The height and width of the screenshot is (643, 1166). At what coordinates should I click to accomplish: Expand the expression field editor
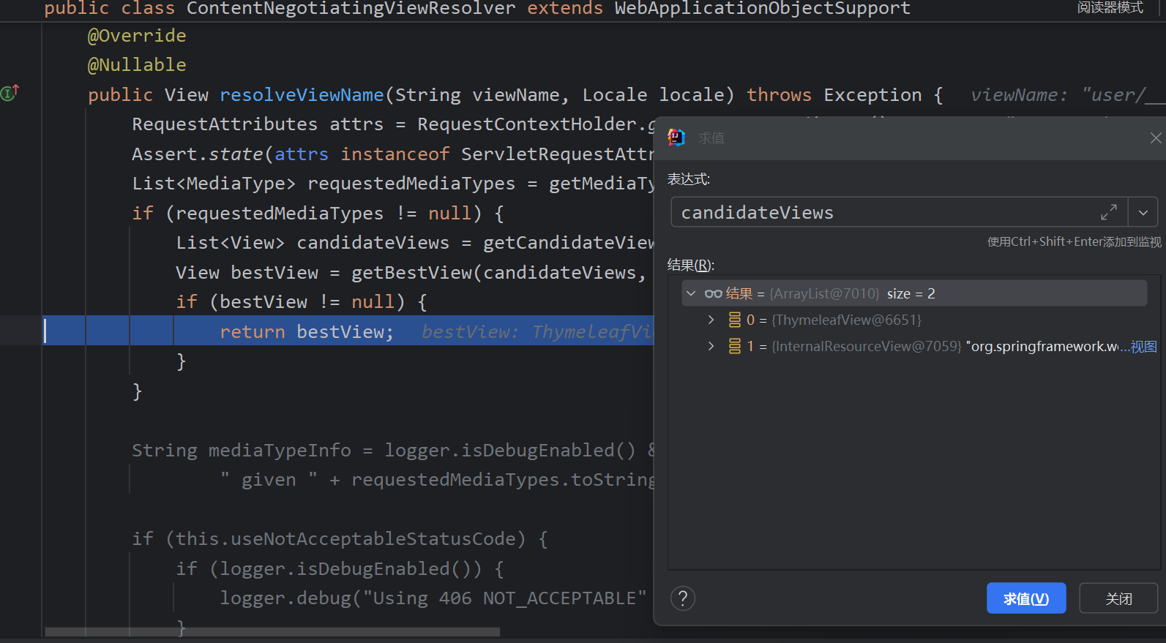coord(1109,212)
